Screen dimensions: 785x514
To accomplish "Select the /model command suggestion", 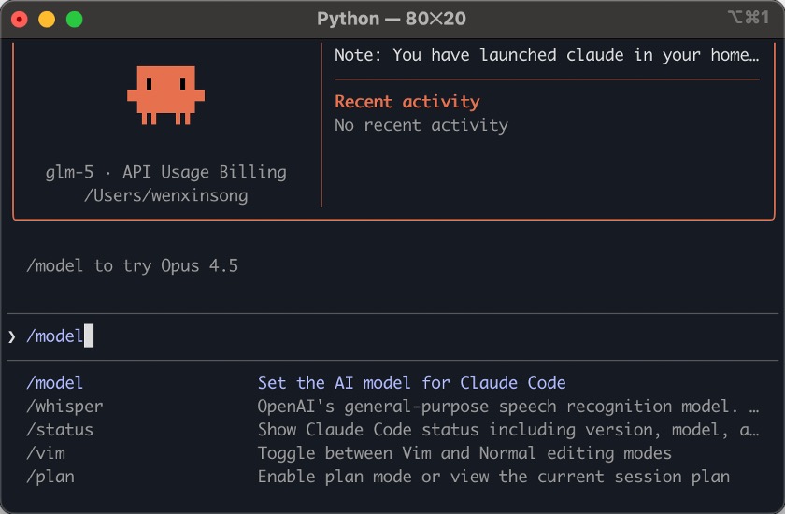I will point(54,383).
